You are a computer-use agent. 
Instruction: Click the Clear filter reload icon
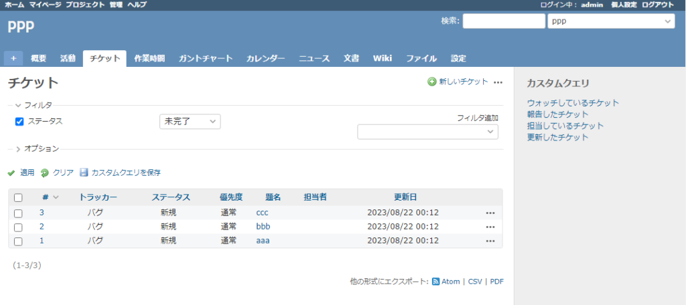click(x=45, y=173)
